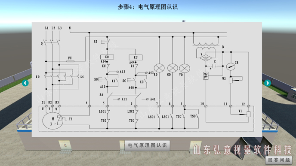
Task: Click the W2 potentiometer symbol
Action: tap(231, 80)
